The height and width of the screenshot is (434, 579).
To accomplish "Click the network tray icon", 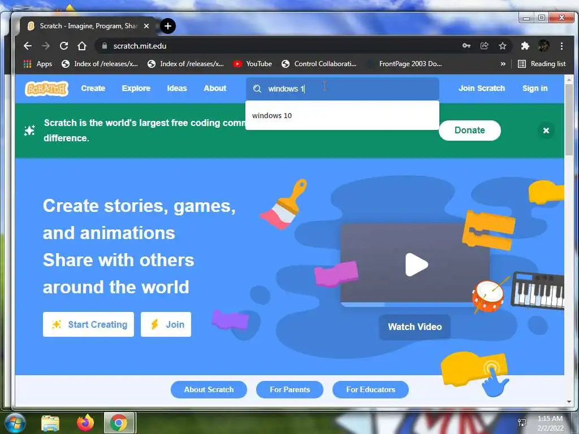I will [522, 423].
